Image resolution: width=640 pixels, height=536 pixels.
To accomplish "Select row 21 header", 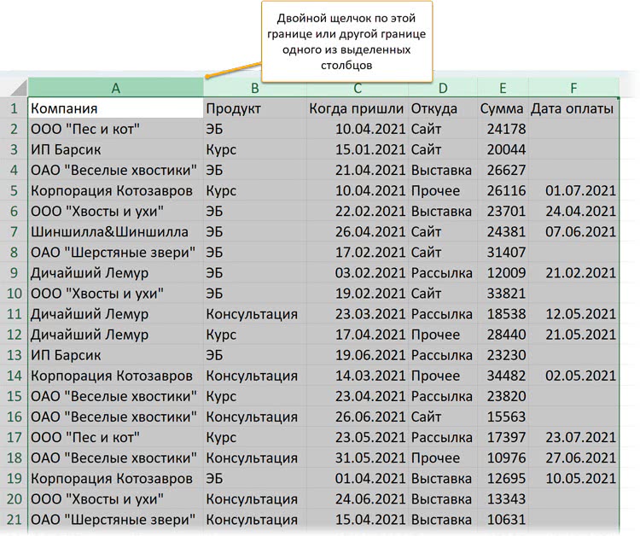I will tap(14, 519).
